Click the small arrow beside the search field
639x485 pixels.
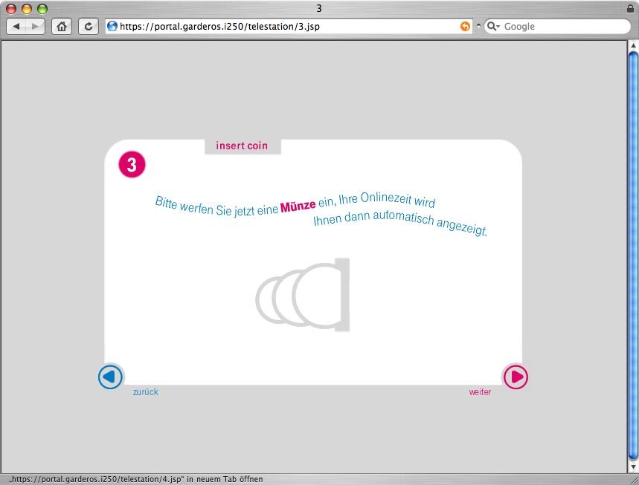[478, 25]
